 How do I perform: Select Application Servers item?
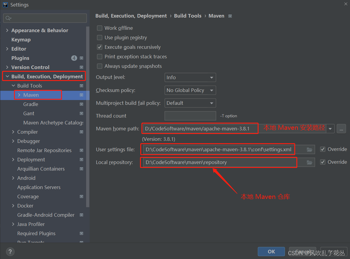[x=39, y=187]
